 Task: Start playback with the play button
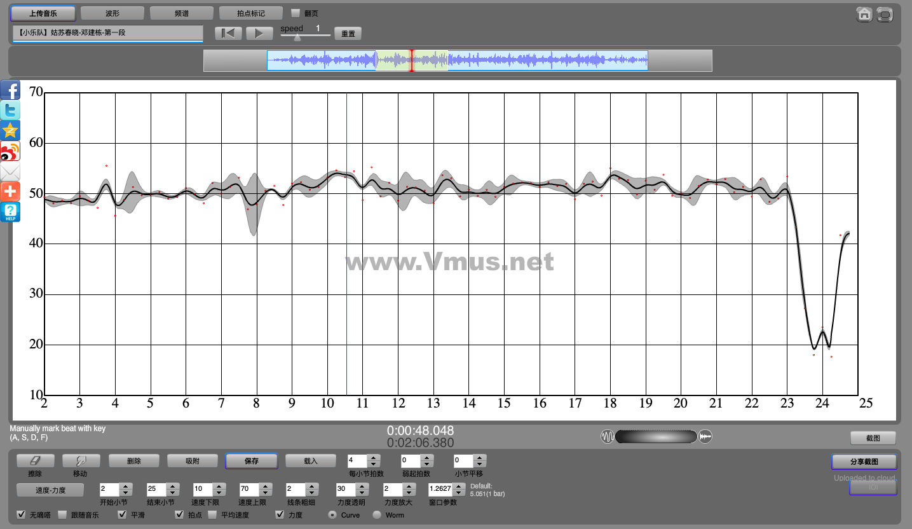coord(259,33)
